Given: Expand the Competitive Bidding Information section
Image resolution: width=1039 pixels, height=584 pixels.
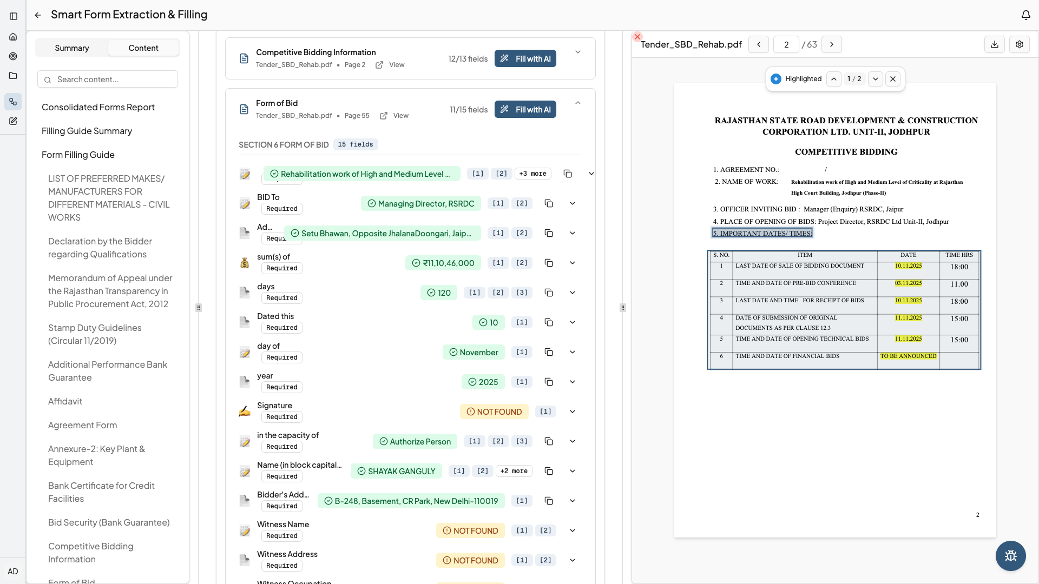Looking at the screenshot, I should 578,52.
